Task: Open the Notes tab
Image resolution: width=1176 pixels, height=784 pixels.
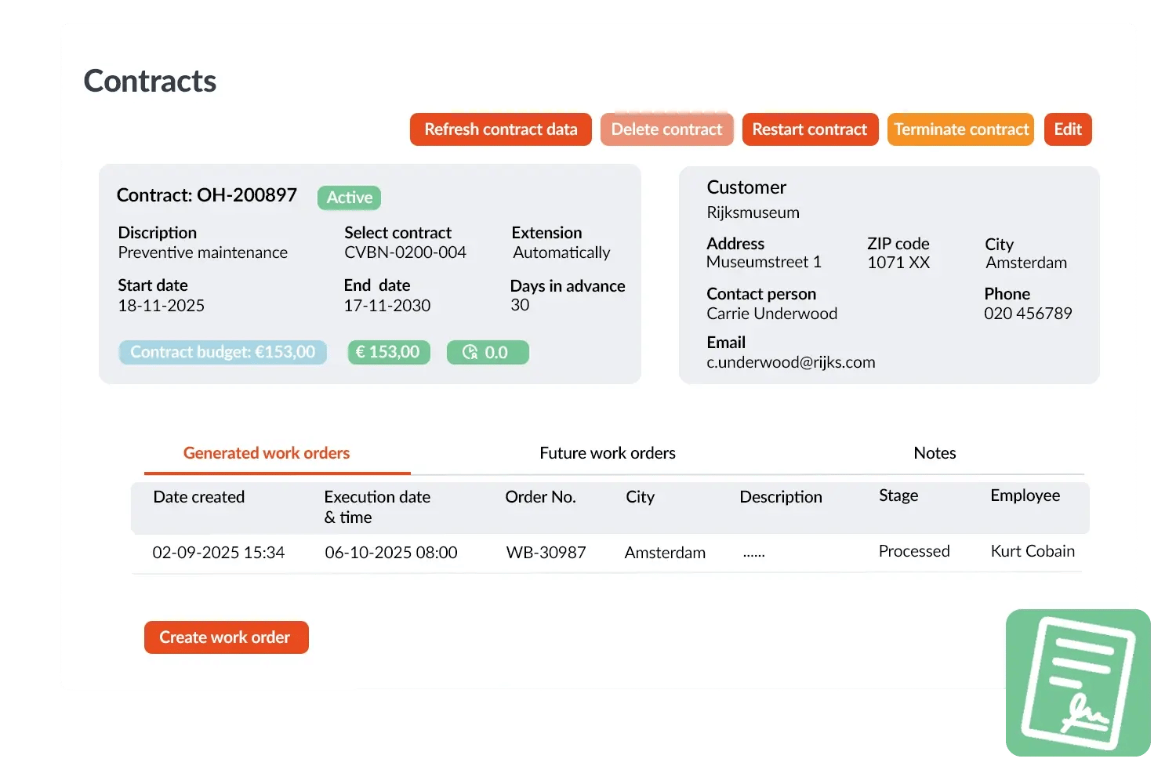Action: point(935,453)
